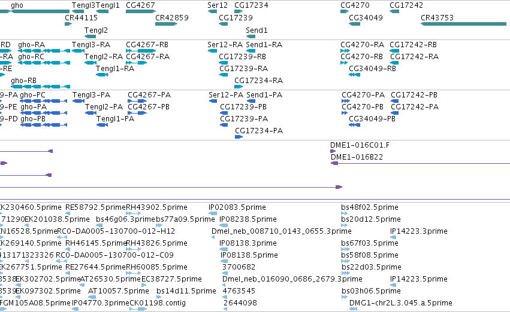The image size is (510, 312).
Task: Click the 3700682 feature
Action: [239, 267]
